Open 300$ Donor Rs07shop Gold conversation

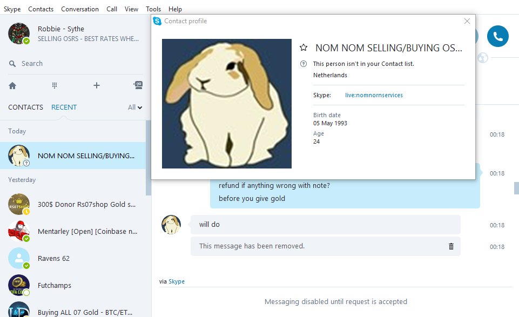(x=73, y=204)
